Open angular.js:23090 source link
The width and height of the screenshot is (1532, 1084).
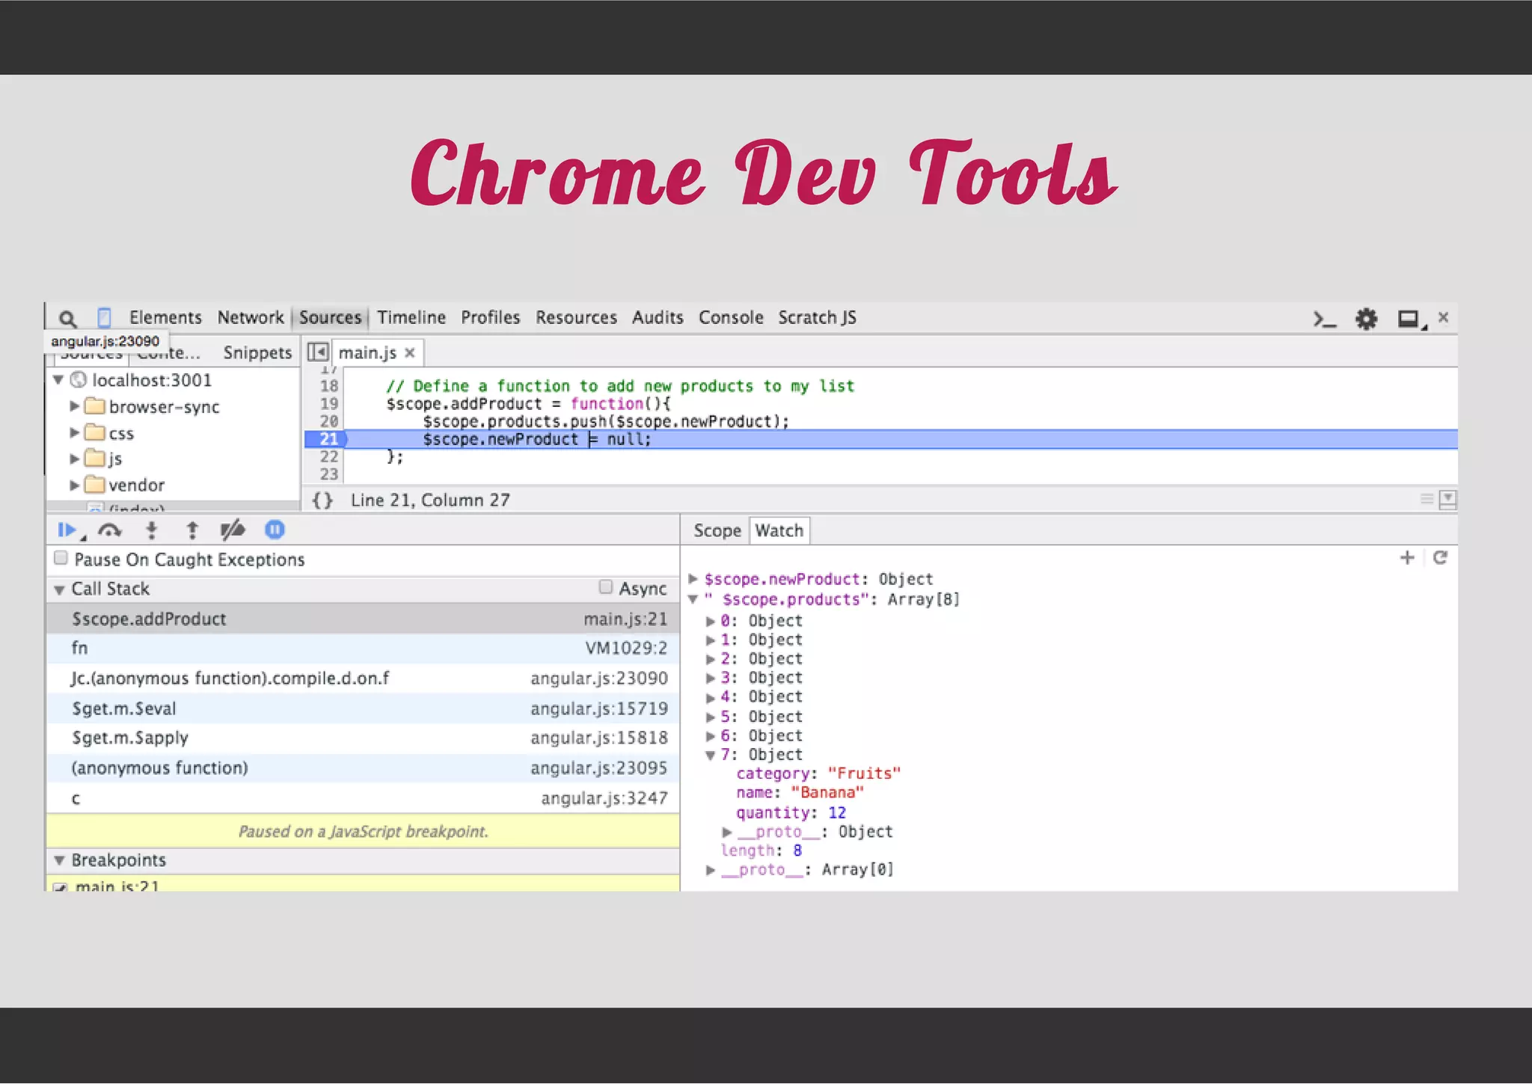click(x=599, y=679)
